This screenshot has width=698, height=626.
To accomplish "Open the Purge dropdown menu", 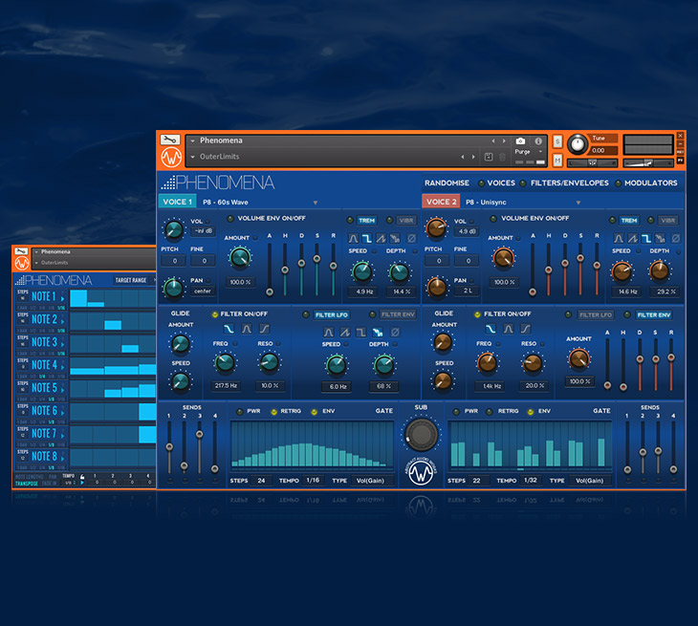I will click(x=530, y=152).
